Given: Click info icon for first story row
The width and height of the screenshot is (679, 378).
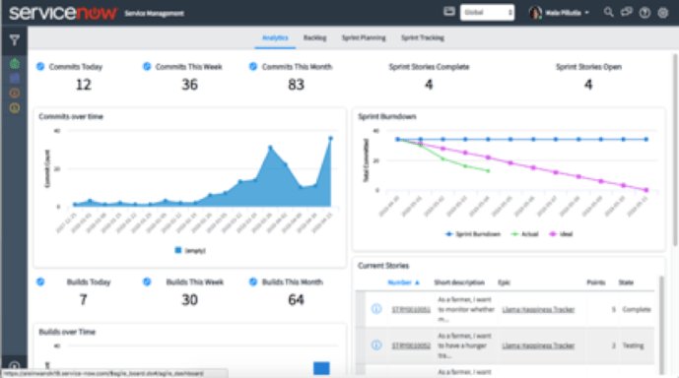Looking at the screenshot, I should (376, 309).
